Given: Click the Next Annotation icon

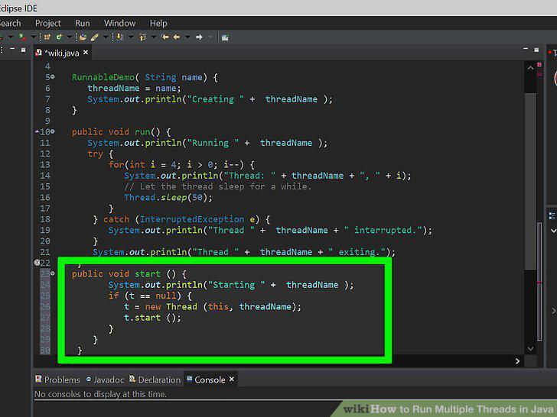Looking at the screenshot, I should (x=120, y=37).
